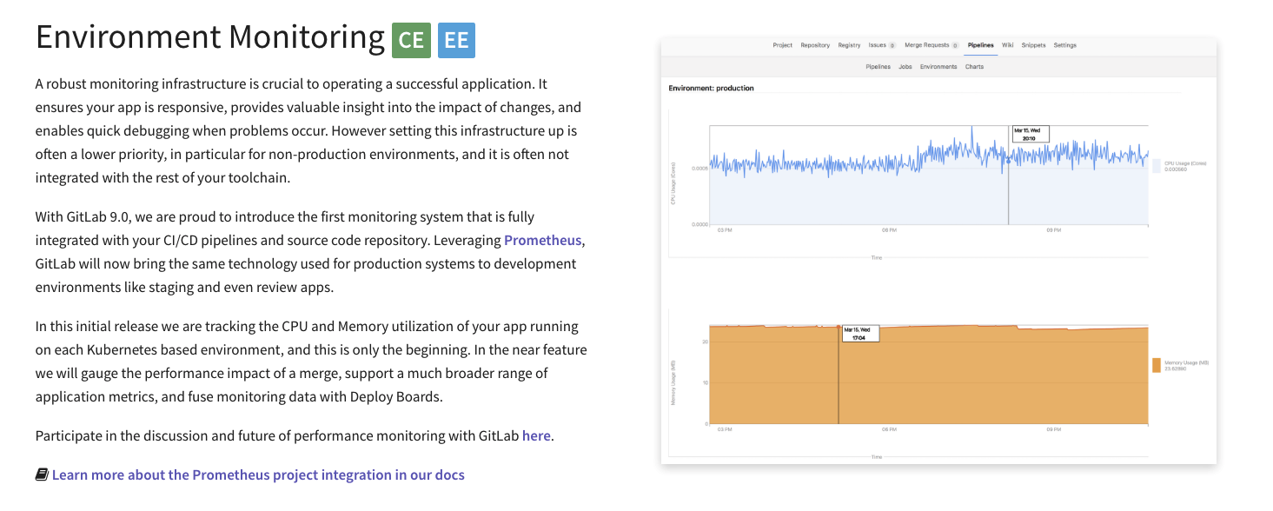The image size is (1273, 511).
Task: Select the bold top-level Pipelines tab
Action: click(980, 45)
